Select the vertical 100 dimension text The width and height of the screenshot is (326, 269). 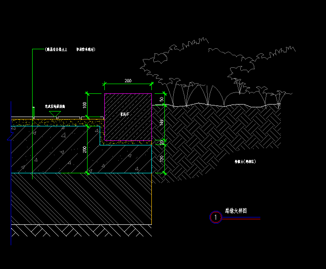click(84, 105)
